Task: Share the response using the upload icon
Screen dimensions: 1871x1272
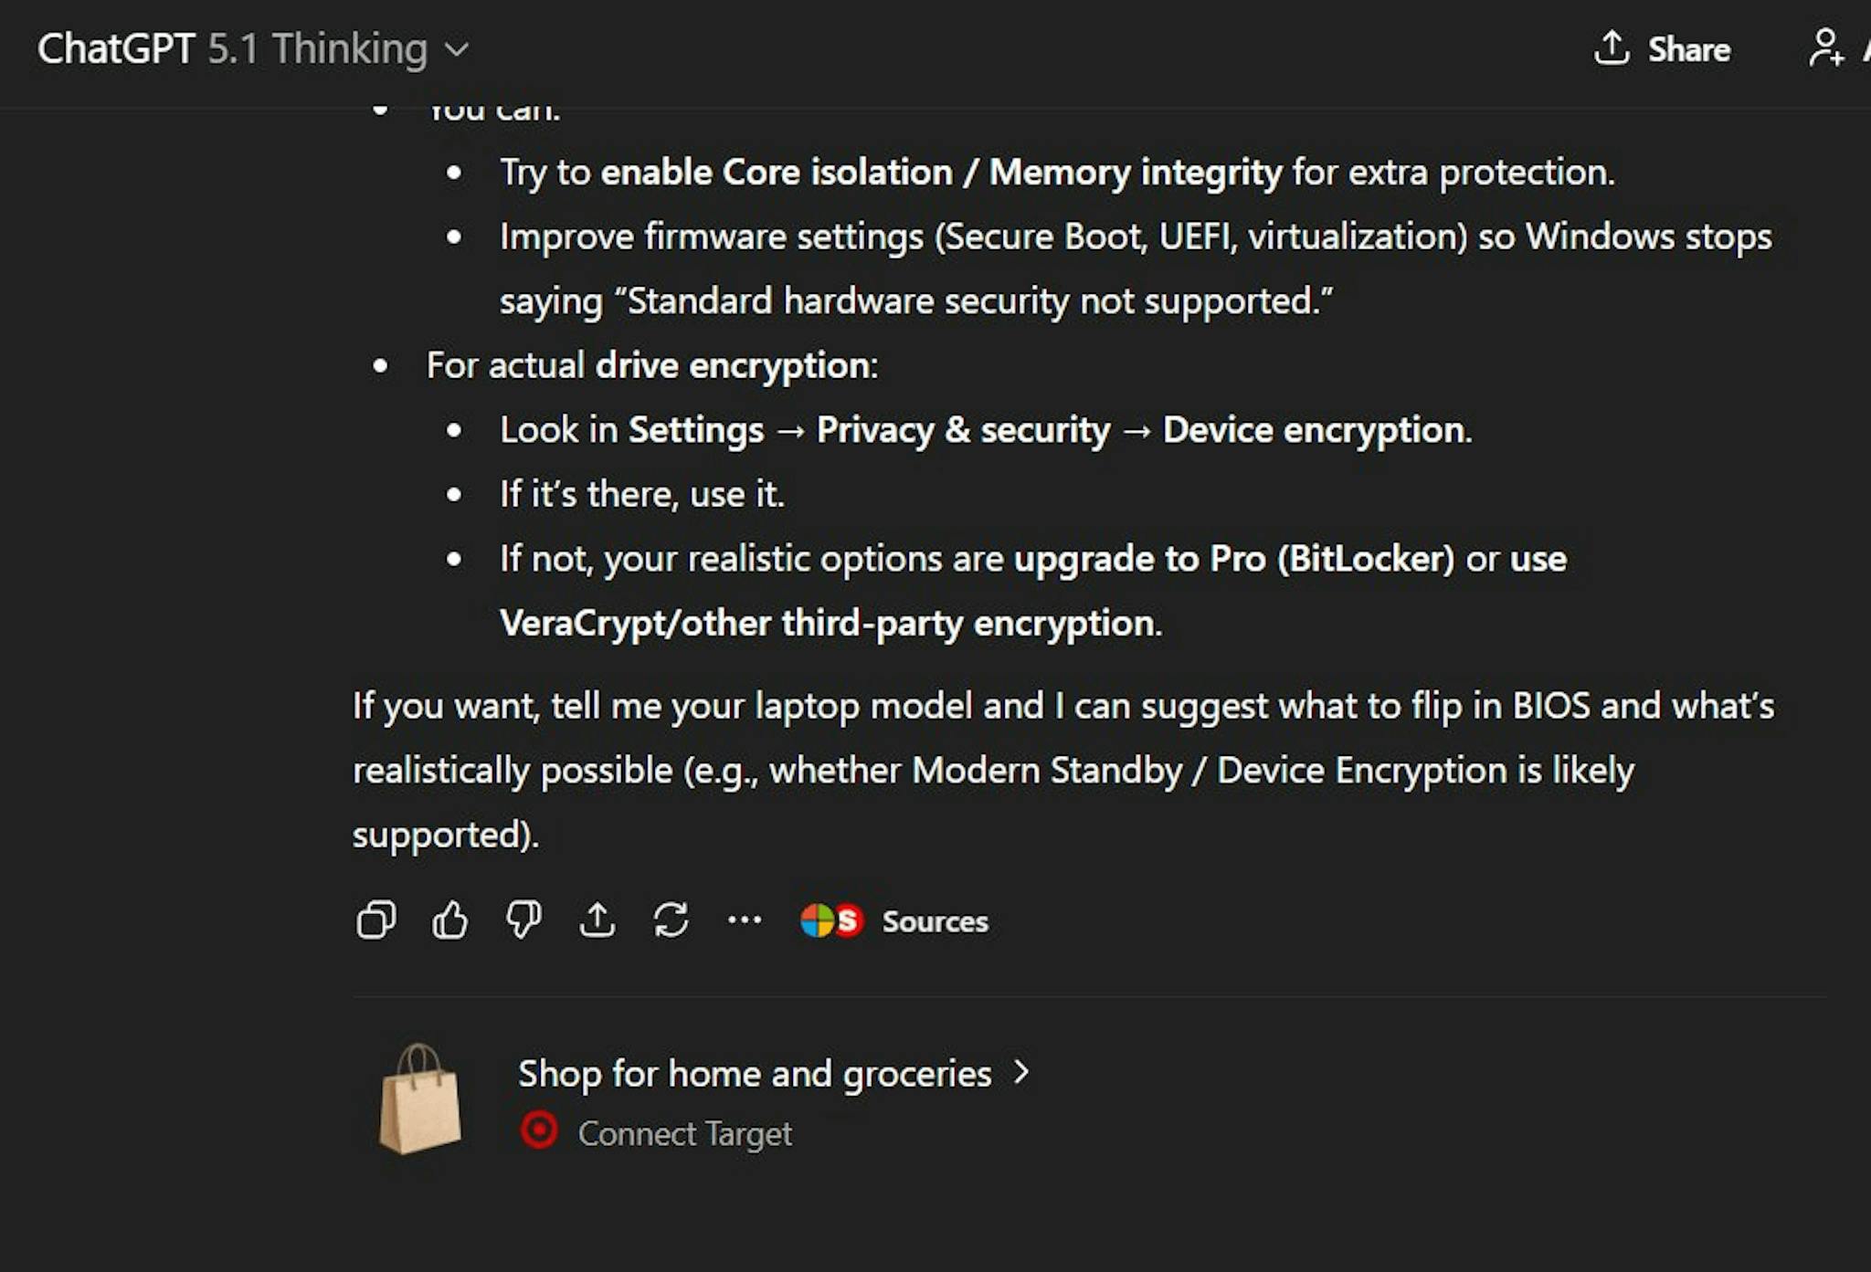Action: pos(597,921)
